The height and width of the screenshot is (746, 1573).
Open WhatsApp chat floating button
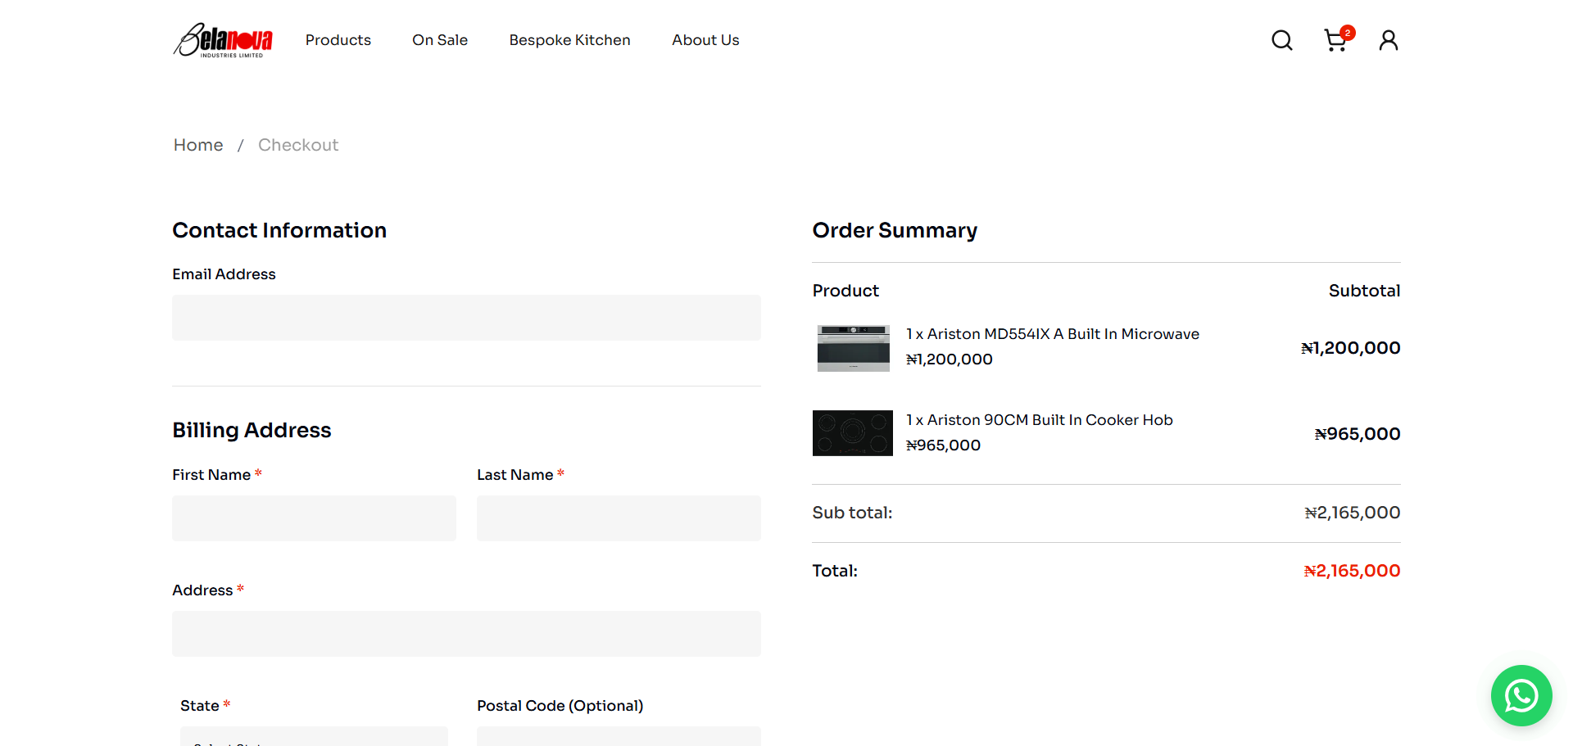(1521, 695)
